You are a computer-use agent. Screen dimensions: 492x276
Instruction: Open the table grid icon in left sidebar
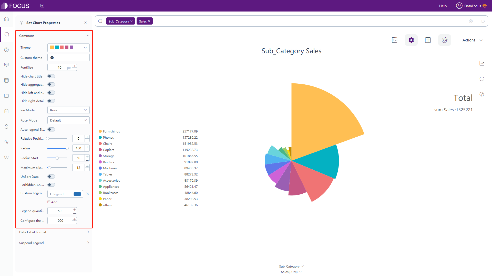pyautogui.click(x=7, y=80)
